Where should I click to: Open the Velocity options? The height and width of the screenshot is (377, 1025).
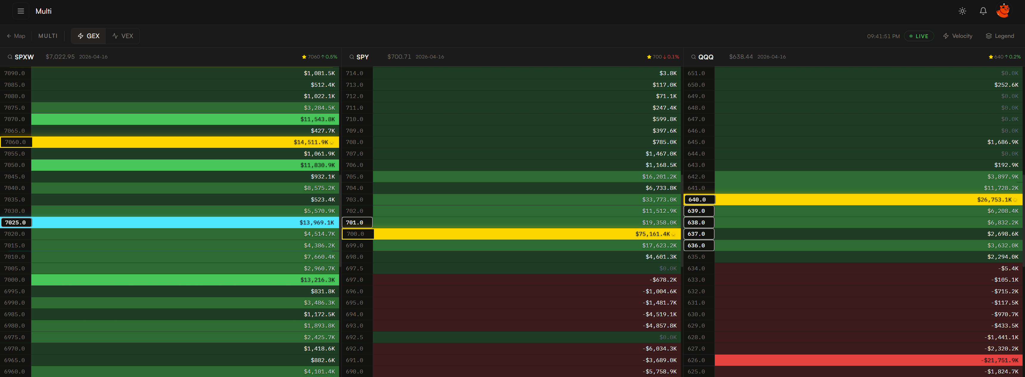[958, 36]
